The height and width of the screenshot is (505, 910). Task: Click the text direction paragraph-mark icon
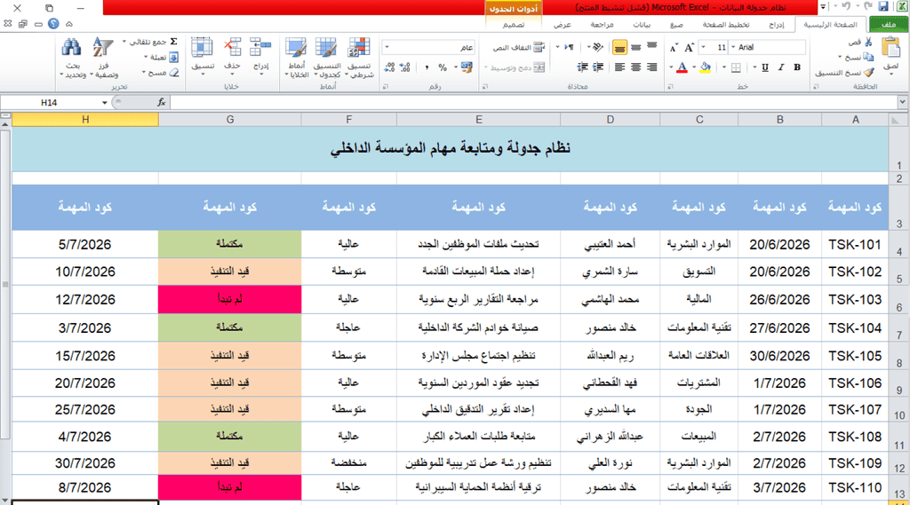point(570,47)
